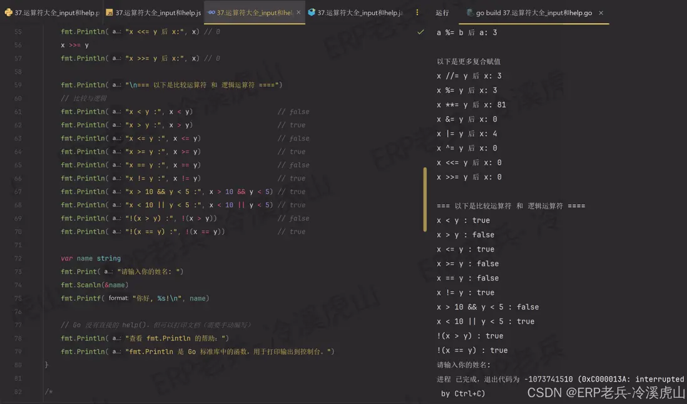This screenshot has width=687, height=404.
Task: Close the active Go editor tab
Action: coord(298,12)
